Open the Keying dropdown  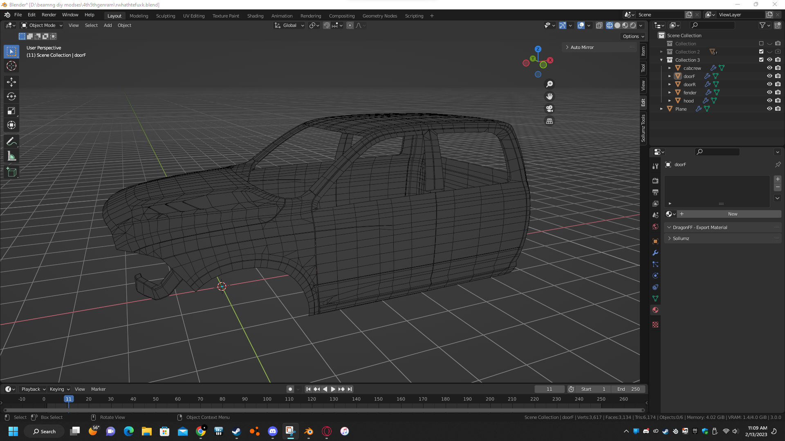click(60, 389)
